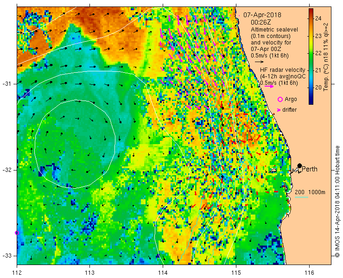Click the '(0.1m contours)' text
Viewport: 343px width, 278px height.
coord(271,36)
